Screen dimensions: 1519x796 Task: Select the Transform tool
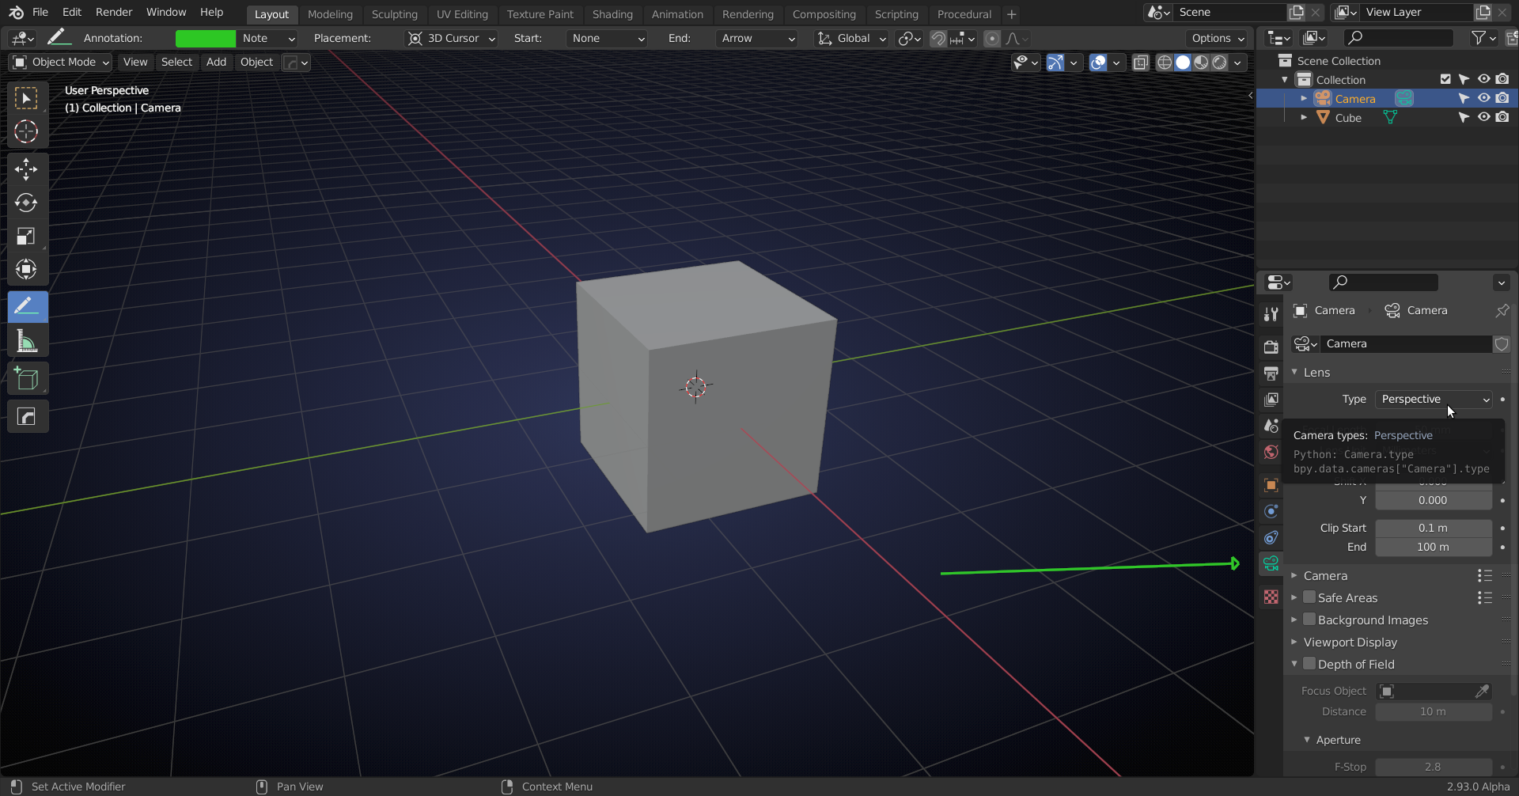pos(26,269)
